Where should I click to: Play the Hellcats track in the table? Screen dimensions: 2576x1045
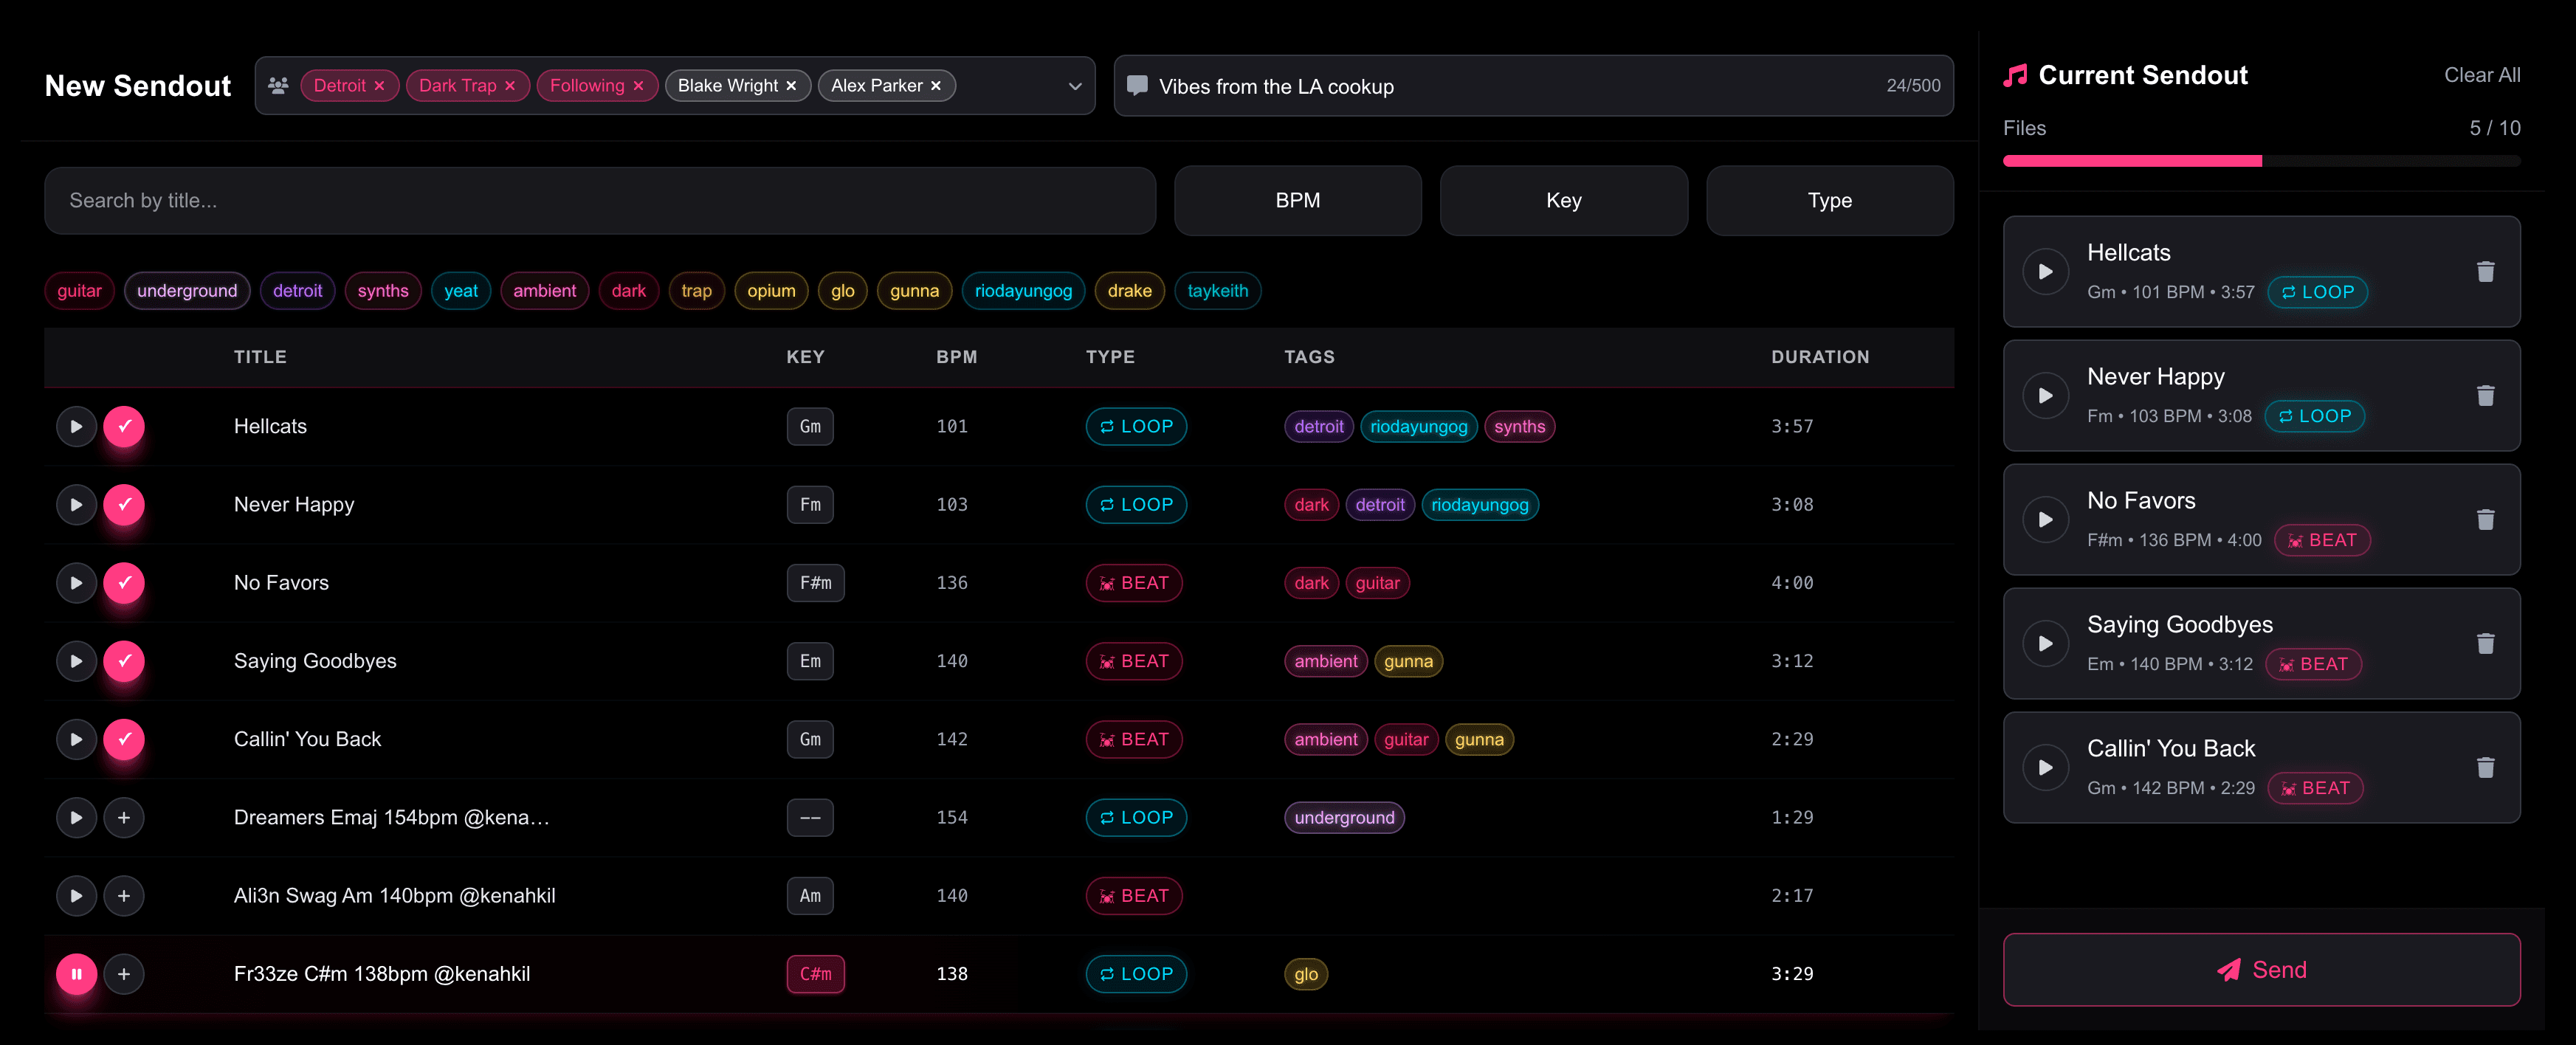point(76,426)
